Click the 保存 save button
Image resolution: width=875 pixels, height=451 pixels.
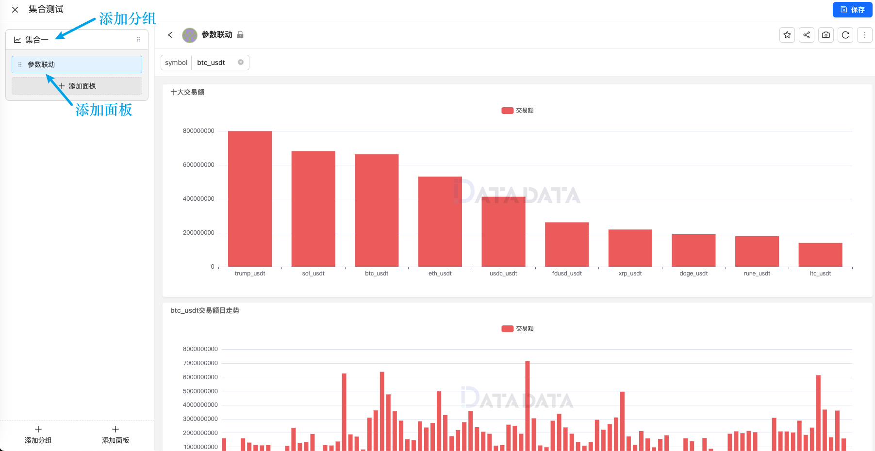852,10
